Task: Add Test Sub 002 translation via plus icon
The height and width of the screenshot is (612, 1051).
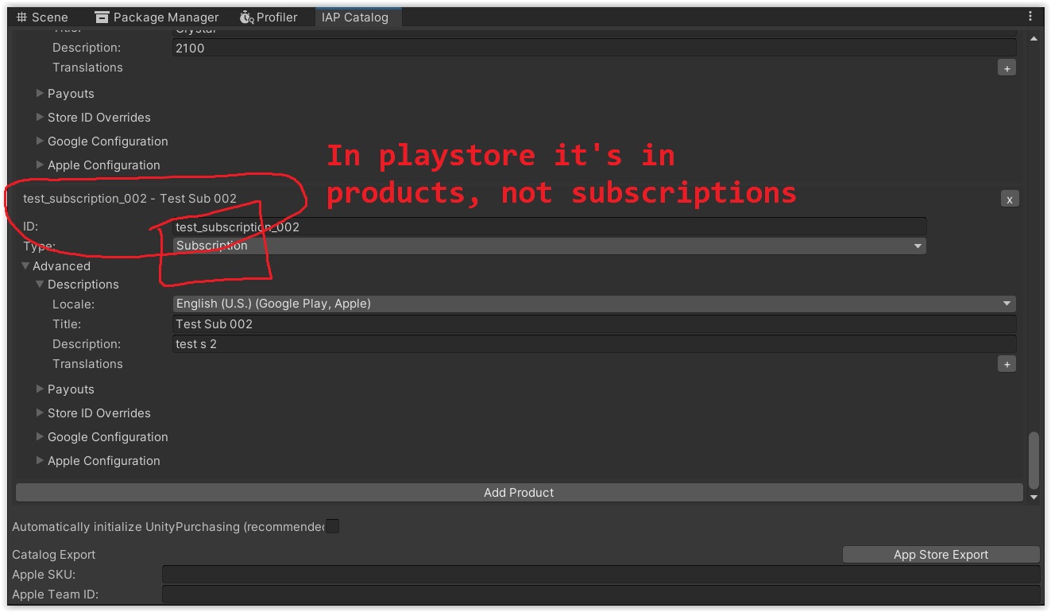Action: [x=1006, y=364]
